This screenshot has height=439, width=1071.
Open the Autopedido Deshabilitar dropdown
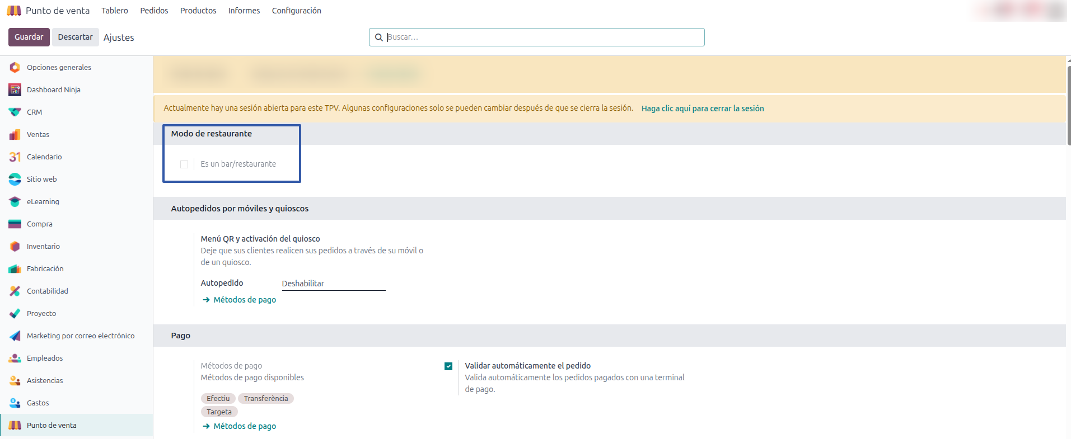pos(333,284)
